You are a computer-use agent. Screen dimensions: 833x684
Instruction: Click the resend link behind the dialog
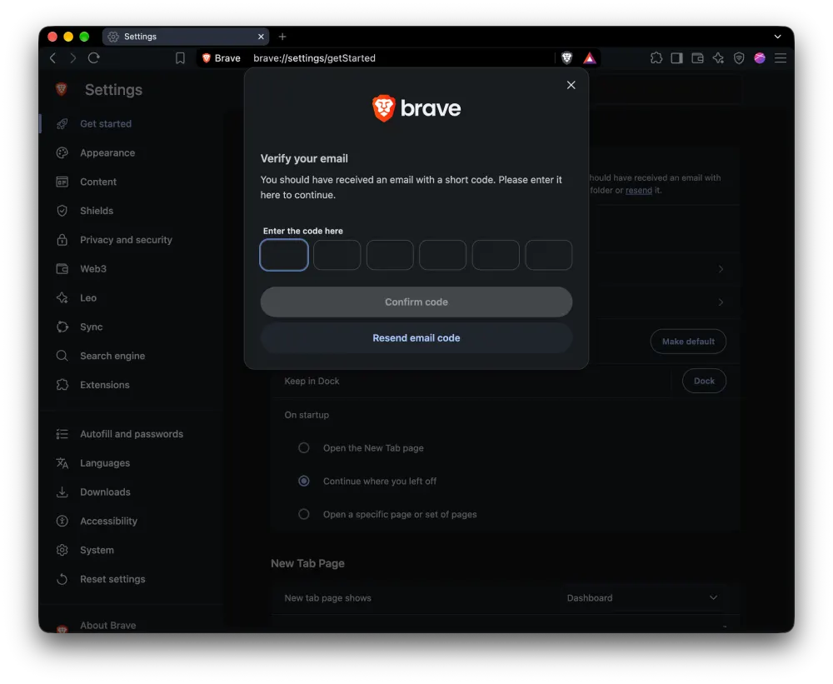coord(639,190)
